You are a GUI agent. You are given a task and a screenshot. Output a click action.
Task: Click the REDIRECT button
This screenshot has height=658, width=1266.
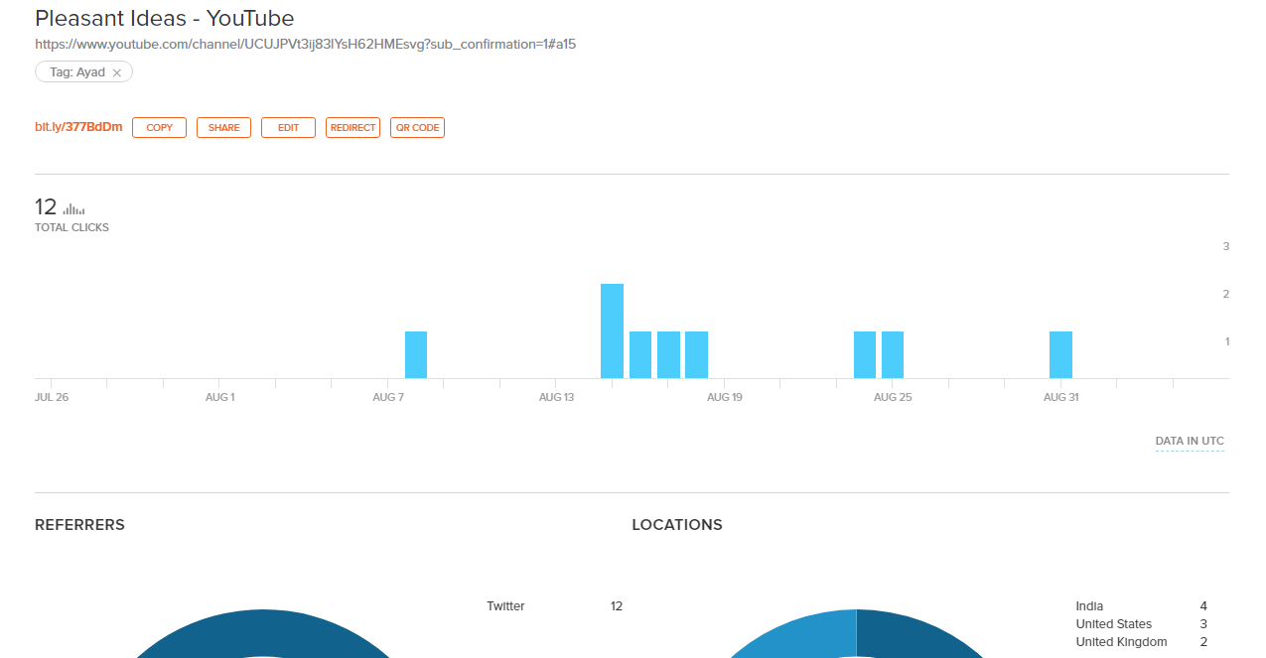352,127
